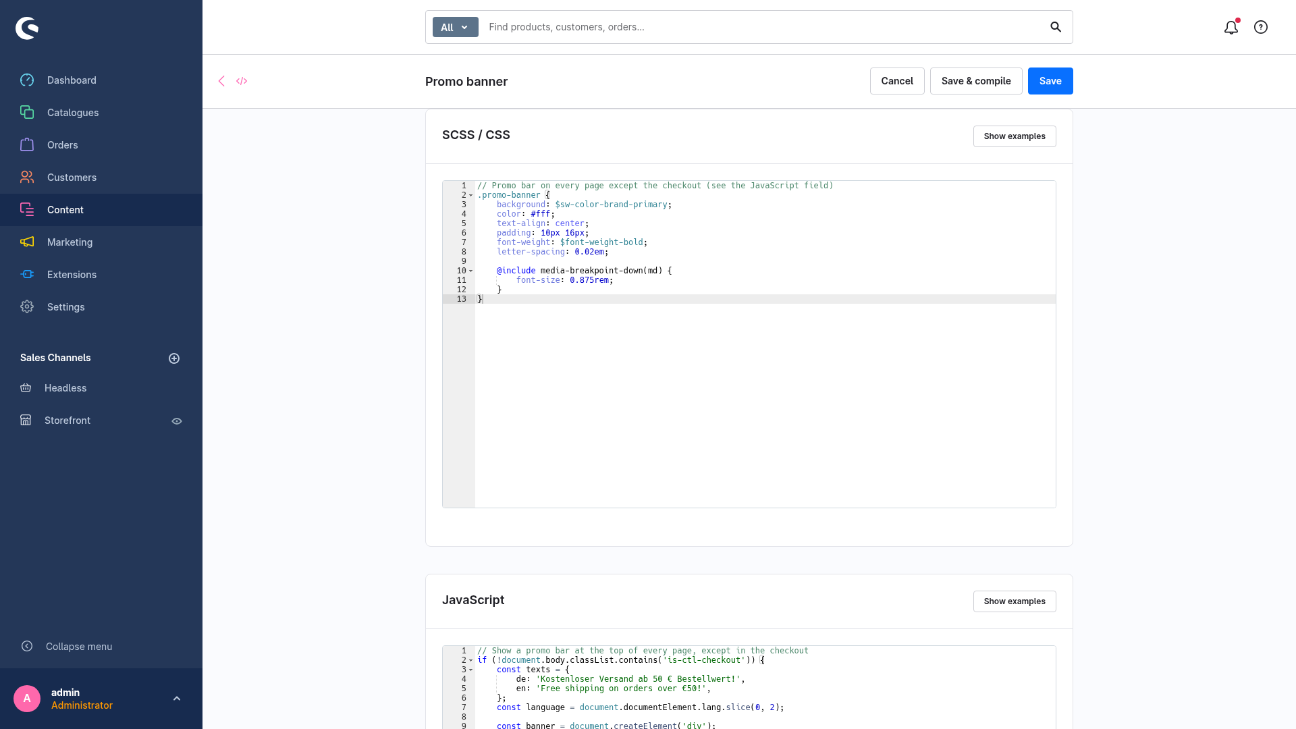The height and width of the screenshot is (729, 1296).
Task: Select the Content module icon
Action: click(27, 210)
